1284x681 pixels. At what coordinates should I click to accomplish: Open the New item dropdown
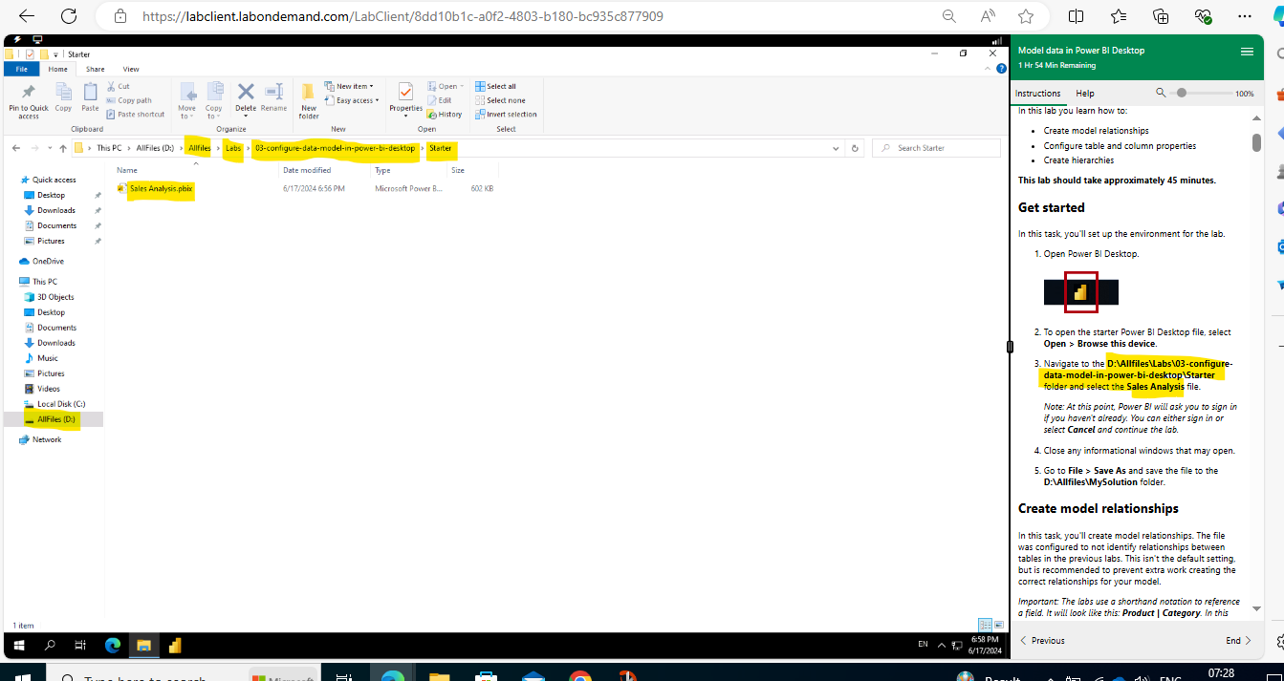[349, 86]
